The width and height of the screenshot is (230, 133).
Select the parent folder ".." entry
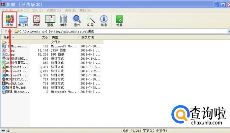click(52, 42)
